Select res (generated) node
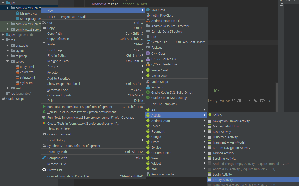299x186 pixels. [21, 93]
